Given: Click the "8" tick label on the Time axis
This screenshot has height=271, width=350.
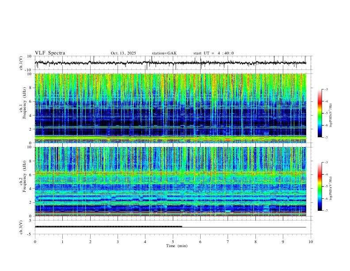Looking at the screenshot, I should pyautogui.click(x=255, y=242).
